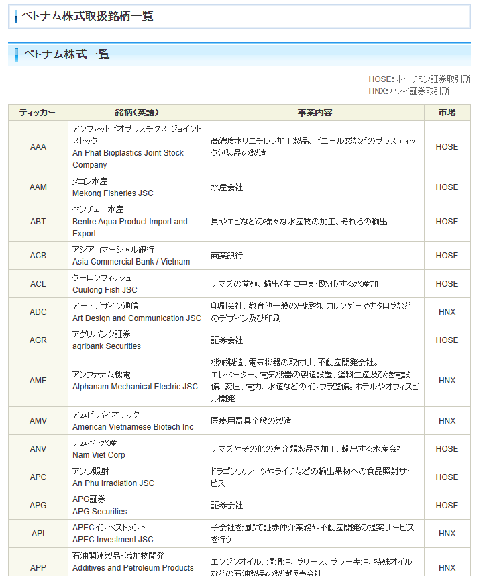Select the ACB ticker cell
Viewport: 485px width, 576px height.
pyautogui.click(x=38, y=256)
